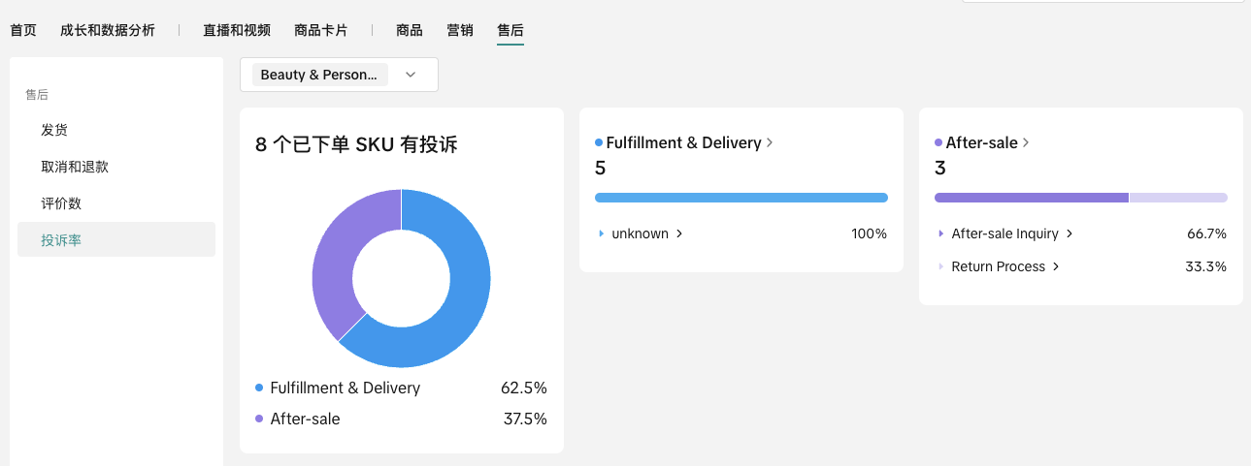
Task: Select 发货 in sidebar
Action: 54,130
